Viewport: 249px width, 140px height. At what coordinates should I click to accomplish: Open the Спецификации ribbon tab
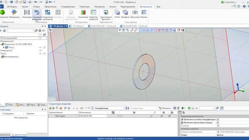(68, 7)
